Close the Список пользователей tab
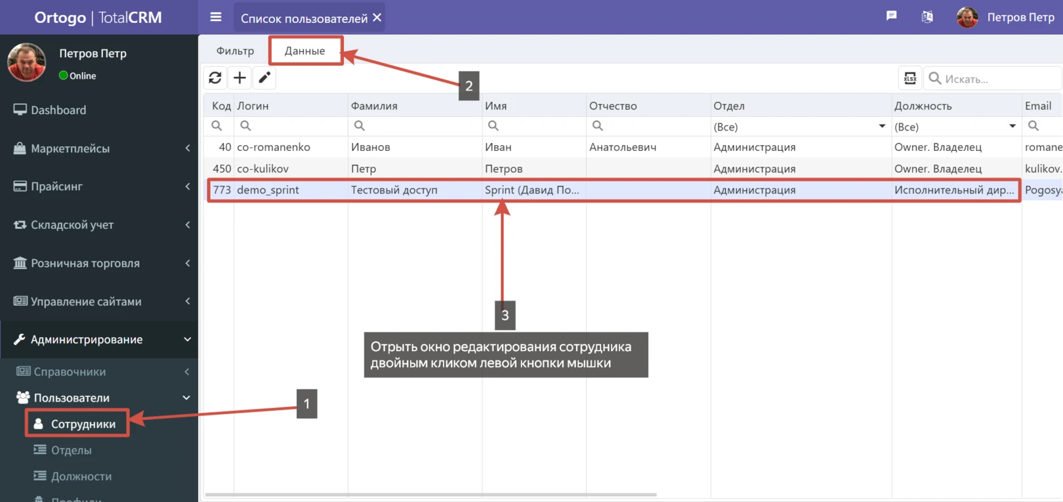This screenshot has width=1063, height=502. tap(377, 18)
